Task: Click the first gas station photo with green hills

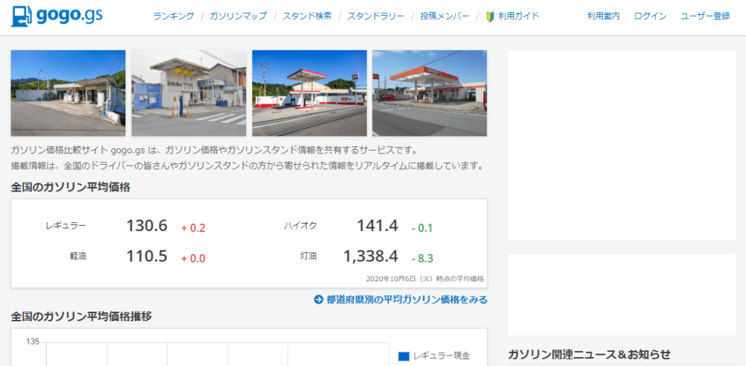Action: pyautogui.click(x=68, y=93)
